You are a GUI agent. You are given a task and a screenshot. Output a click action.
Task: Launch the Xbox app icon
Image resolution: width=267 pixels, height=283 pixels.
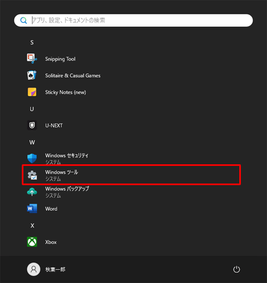(32, 242)
